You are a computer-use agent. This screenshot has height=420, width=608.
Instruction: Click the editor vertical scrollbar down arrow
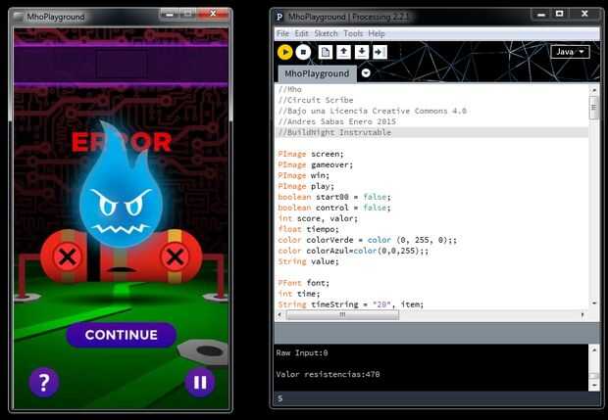tap(594, 303)
